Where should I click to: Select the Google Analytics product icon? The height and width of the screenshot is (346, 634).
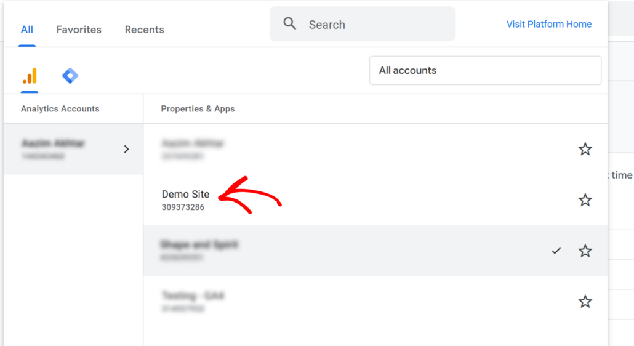pos(30,76)
